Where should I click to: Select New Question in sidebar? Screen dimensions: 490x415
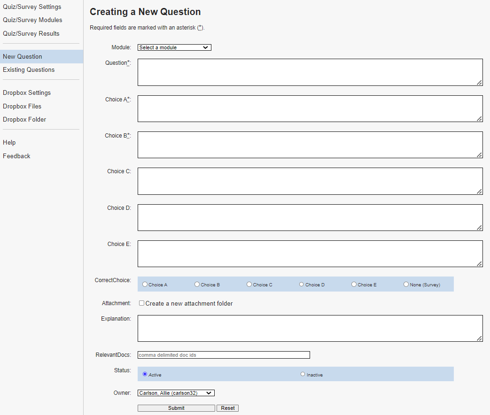[41, 56]
